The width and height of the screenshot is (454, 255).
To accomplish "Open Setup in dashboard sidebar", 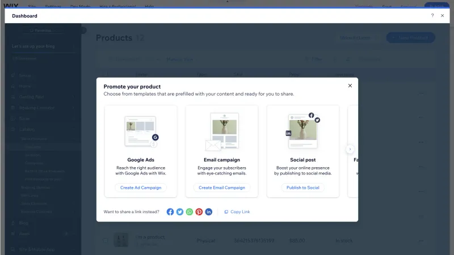I will [25, 75].
